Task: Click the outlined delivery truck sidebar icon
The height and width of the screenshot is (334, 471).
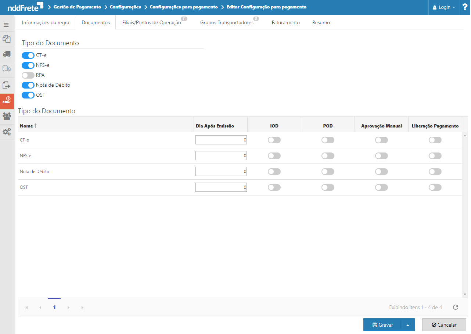Action: (x=6, y=69)
